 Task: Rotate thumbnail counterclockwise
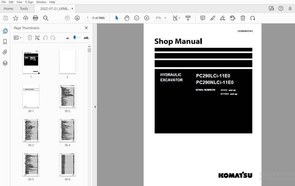(45, 38)
